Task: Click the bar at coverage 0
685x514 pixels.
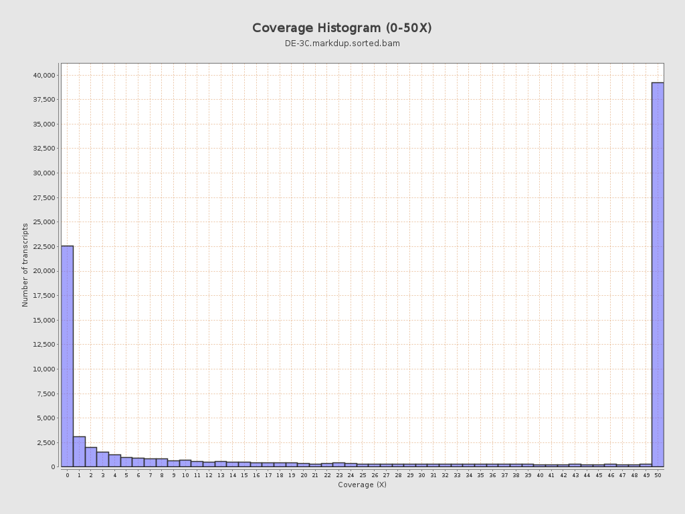Action: [x=67, y=356]
